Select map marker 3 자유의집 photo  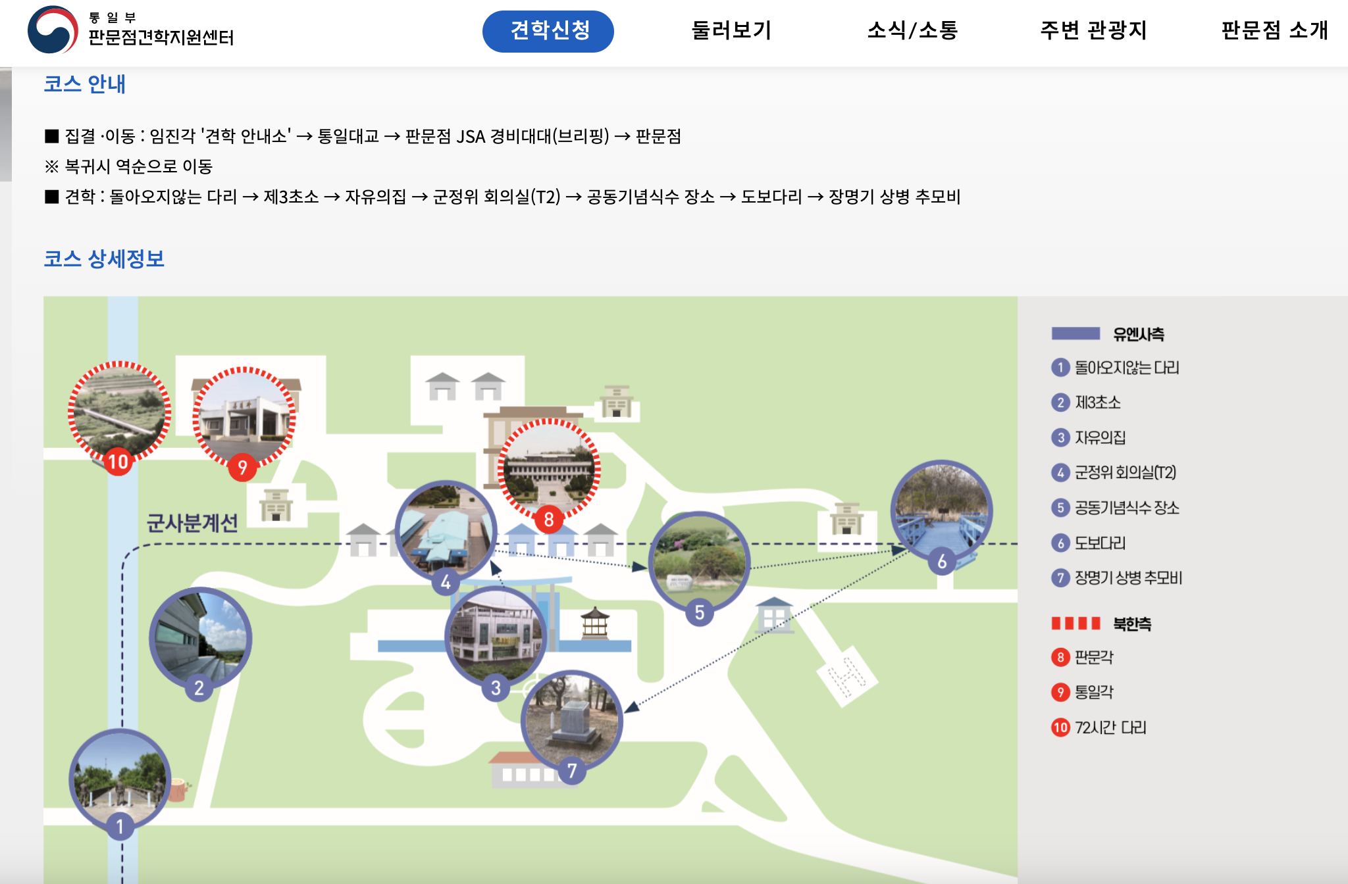pyautogui.click(x=496, y=635)
